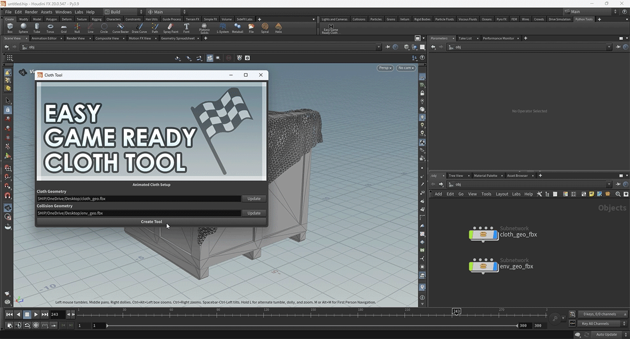Launch Easy Game Ready Cloth shelf tool

click(x=331, y=29)
